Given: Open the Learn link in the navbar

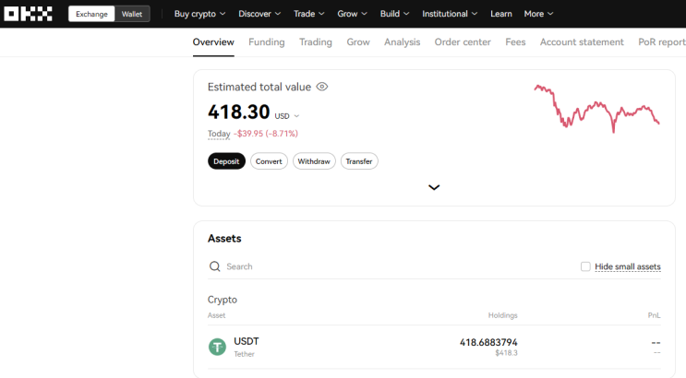Looking at the screenshot, I should 501,14.
